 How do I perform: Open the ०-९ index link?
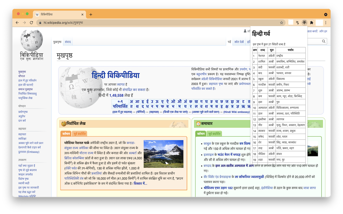tap(120, 101)
